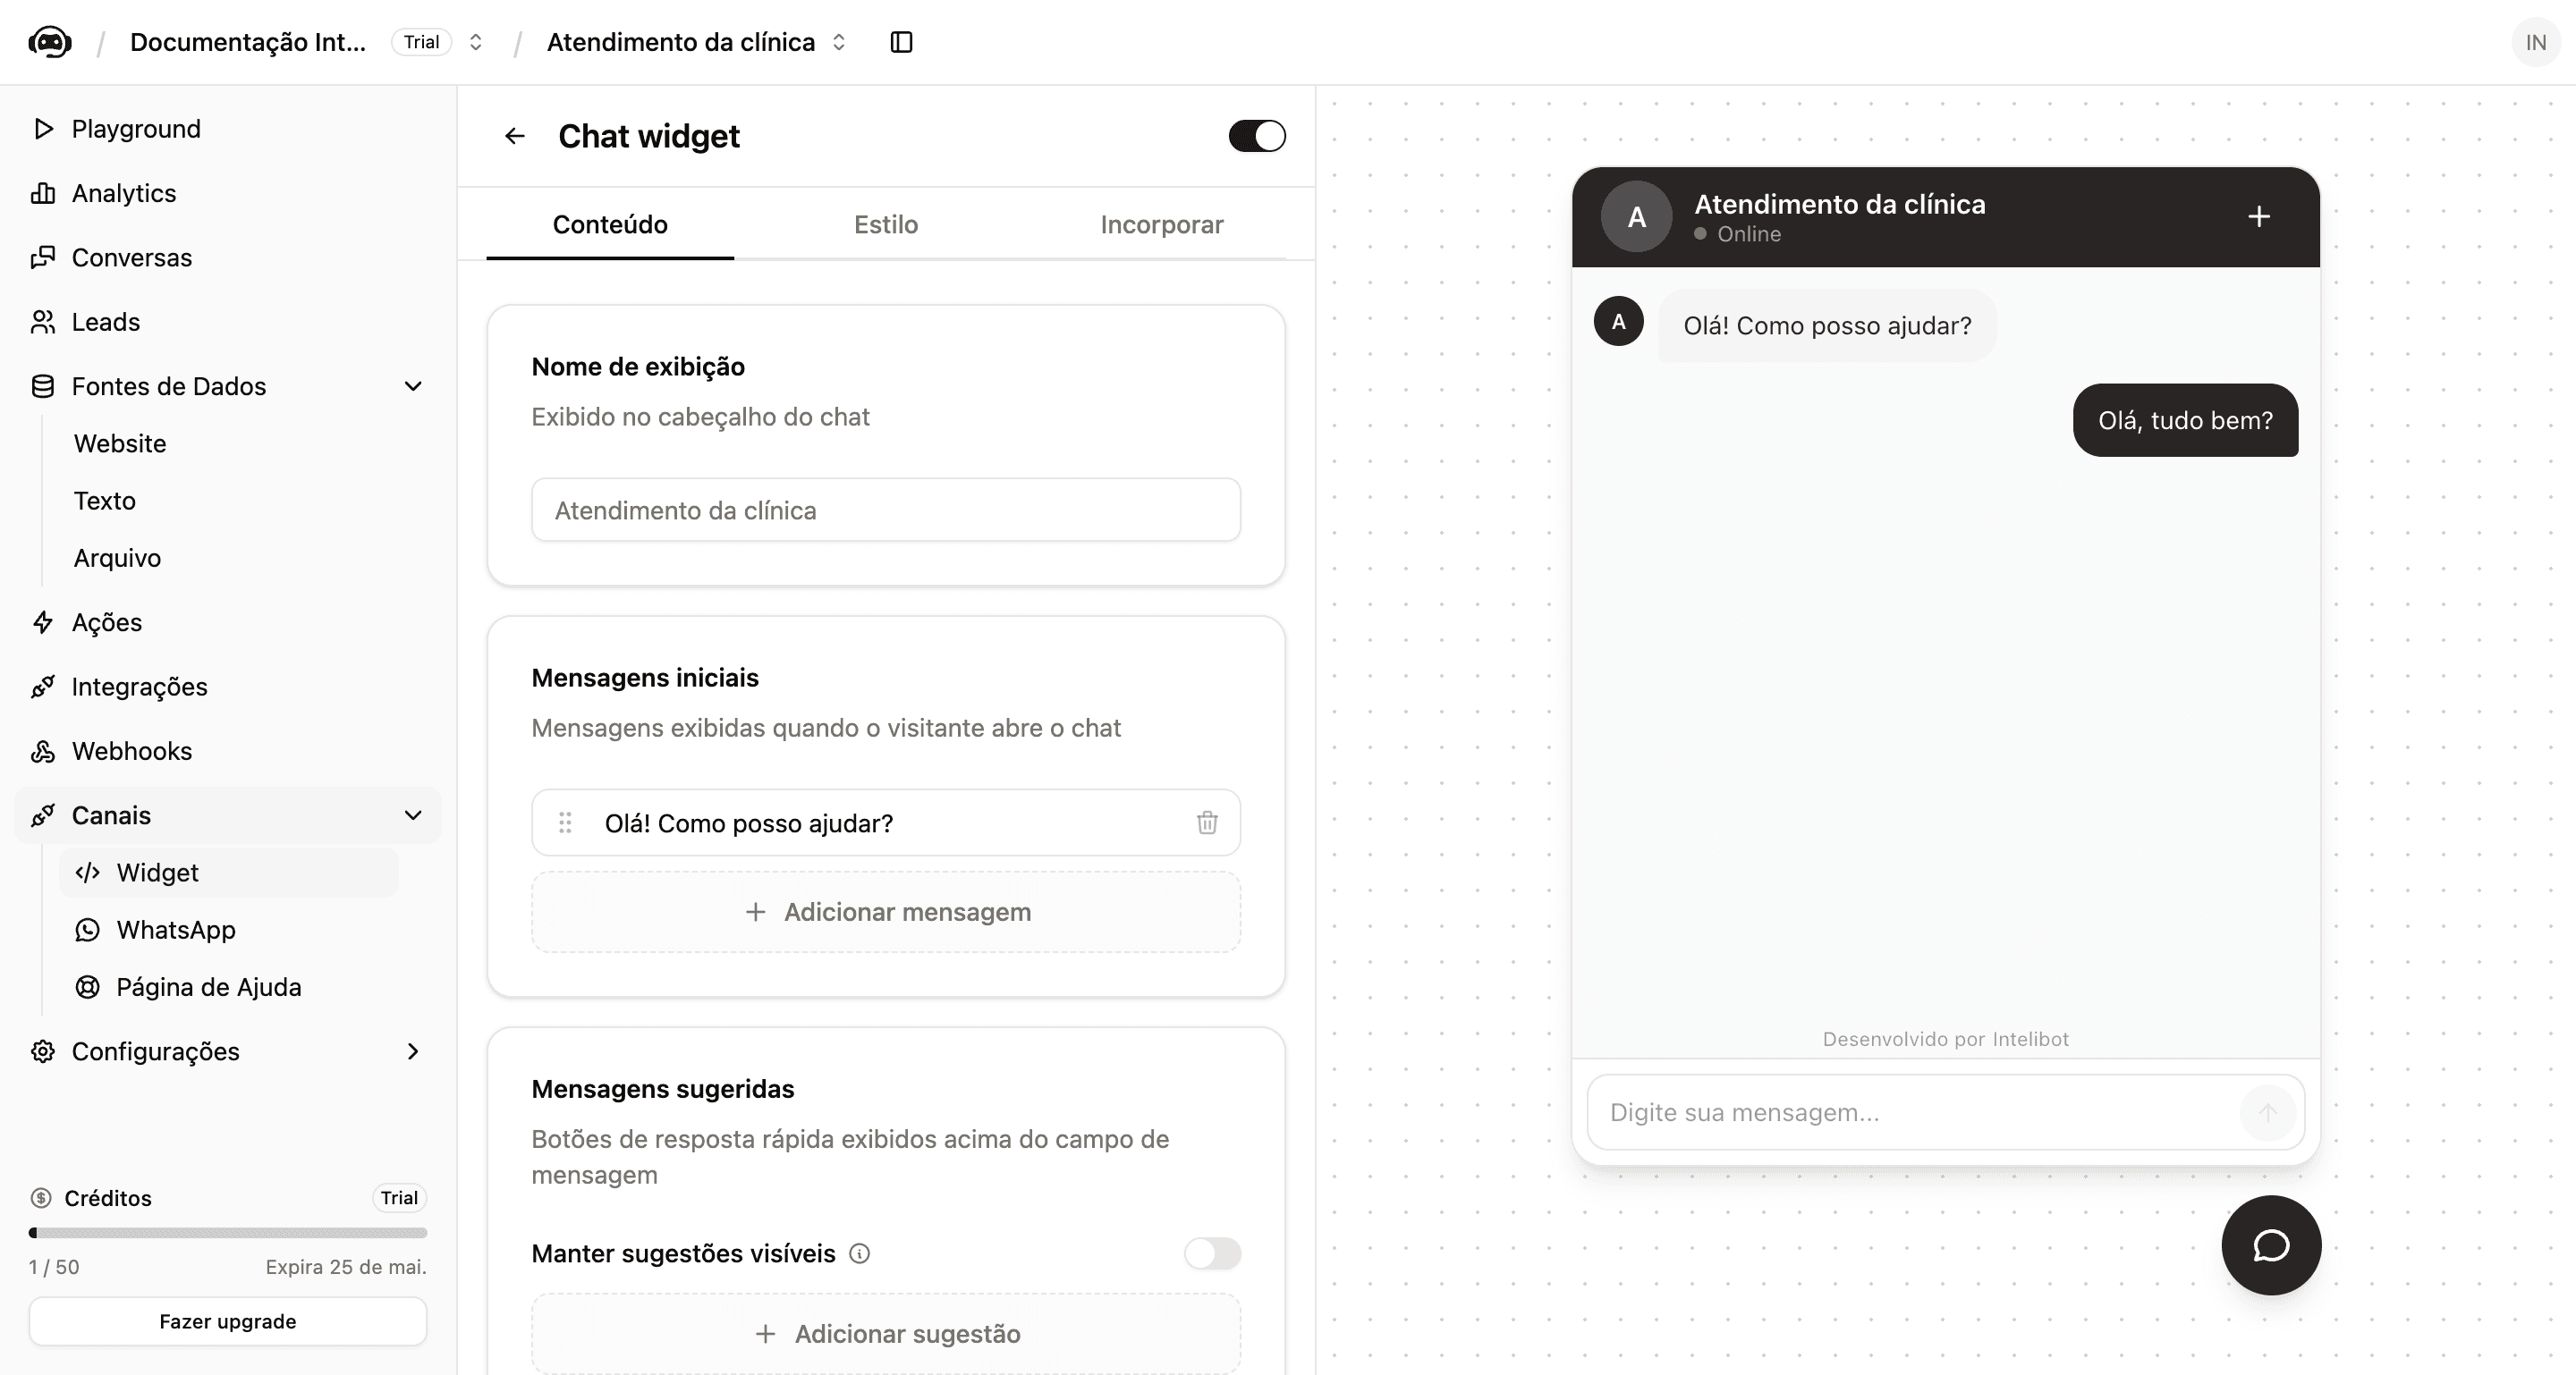Click the send arrow in chat preview
The width and height of the screenshot is (2576, 1375).
[2267, 1112]
